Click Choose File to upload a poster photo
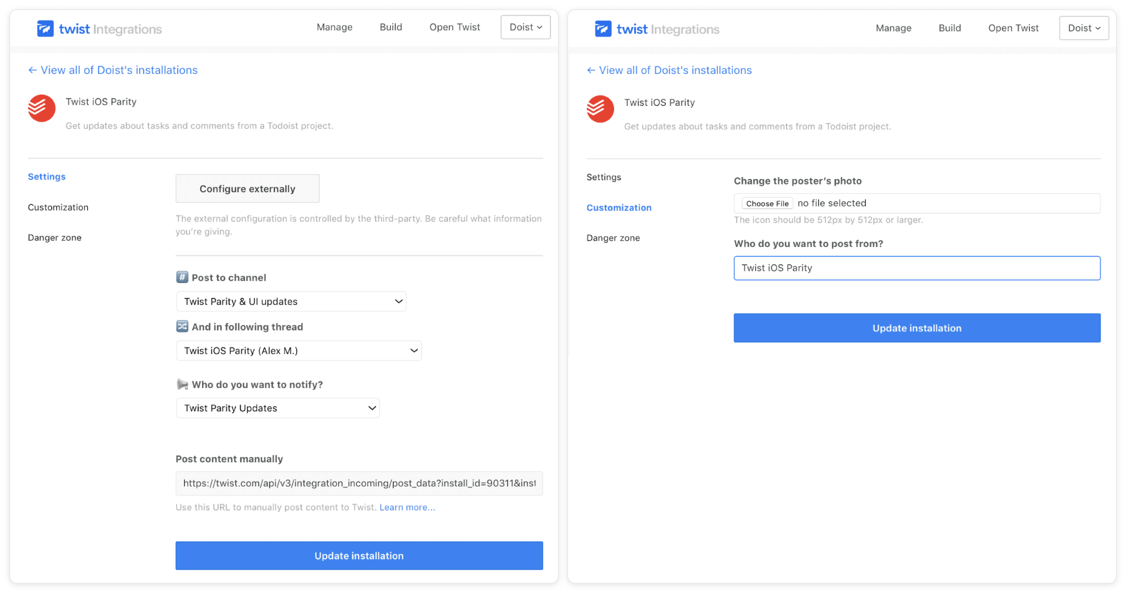Viewport: 1126px width, 593px height. coord(767,203)
